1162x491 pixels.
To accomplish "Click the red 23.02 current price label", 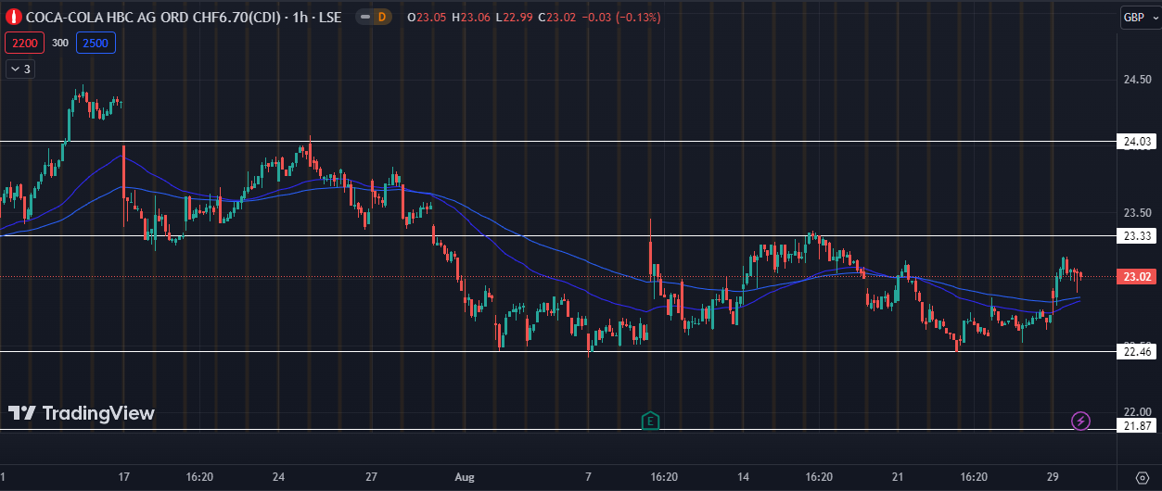I will click(1137, 276).
